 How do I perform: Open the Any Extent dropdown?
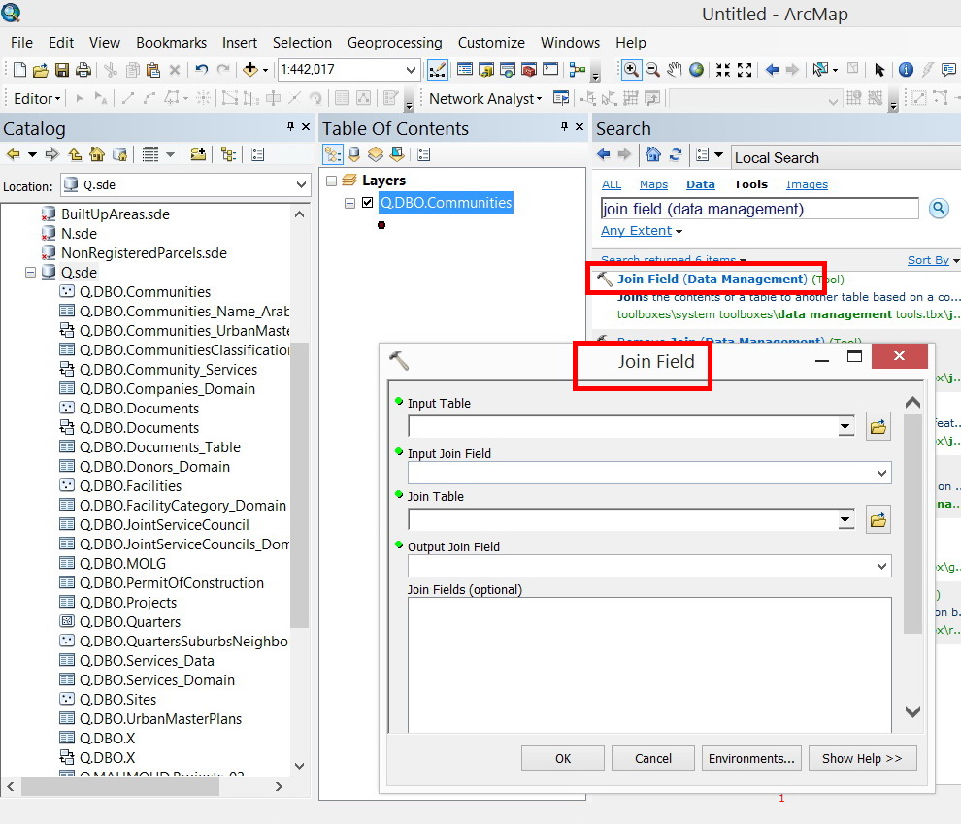point(642,231)
